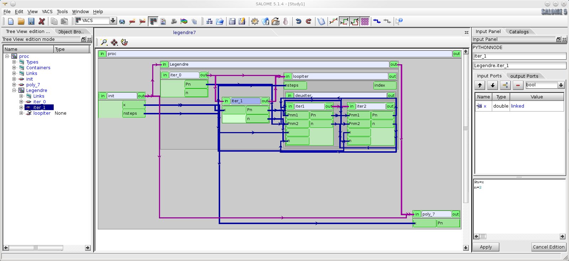Viewport: 569px width, 261px height.
Task: Click the move port up arrow button
Action: click(x=480, y=85)
